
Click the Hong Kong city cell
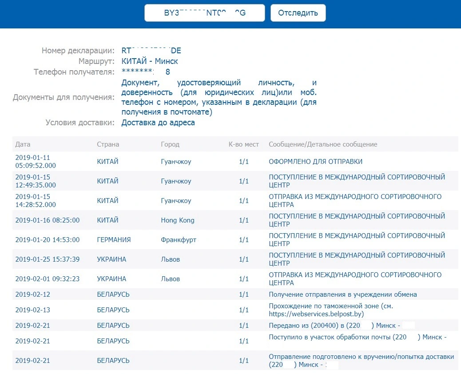click(178, 220)
